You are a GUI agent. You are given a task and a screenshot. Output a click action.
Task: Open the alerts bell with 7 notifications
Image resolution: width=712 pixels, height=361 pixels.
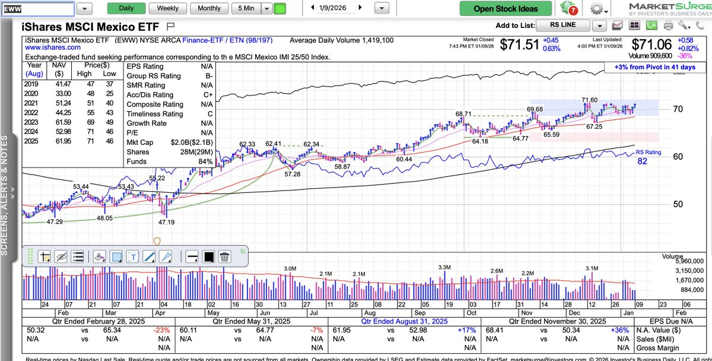coord(569,8)
